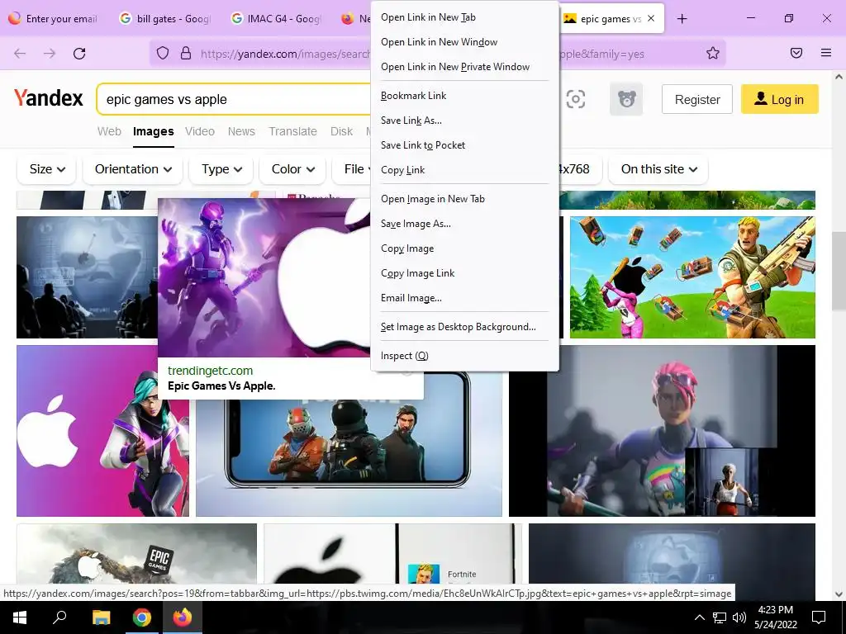Viewport: 846px width, 634px height.
Task: Expand the Size filter dropdown
Action: (47, 169)
